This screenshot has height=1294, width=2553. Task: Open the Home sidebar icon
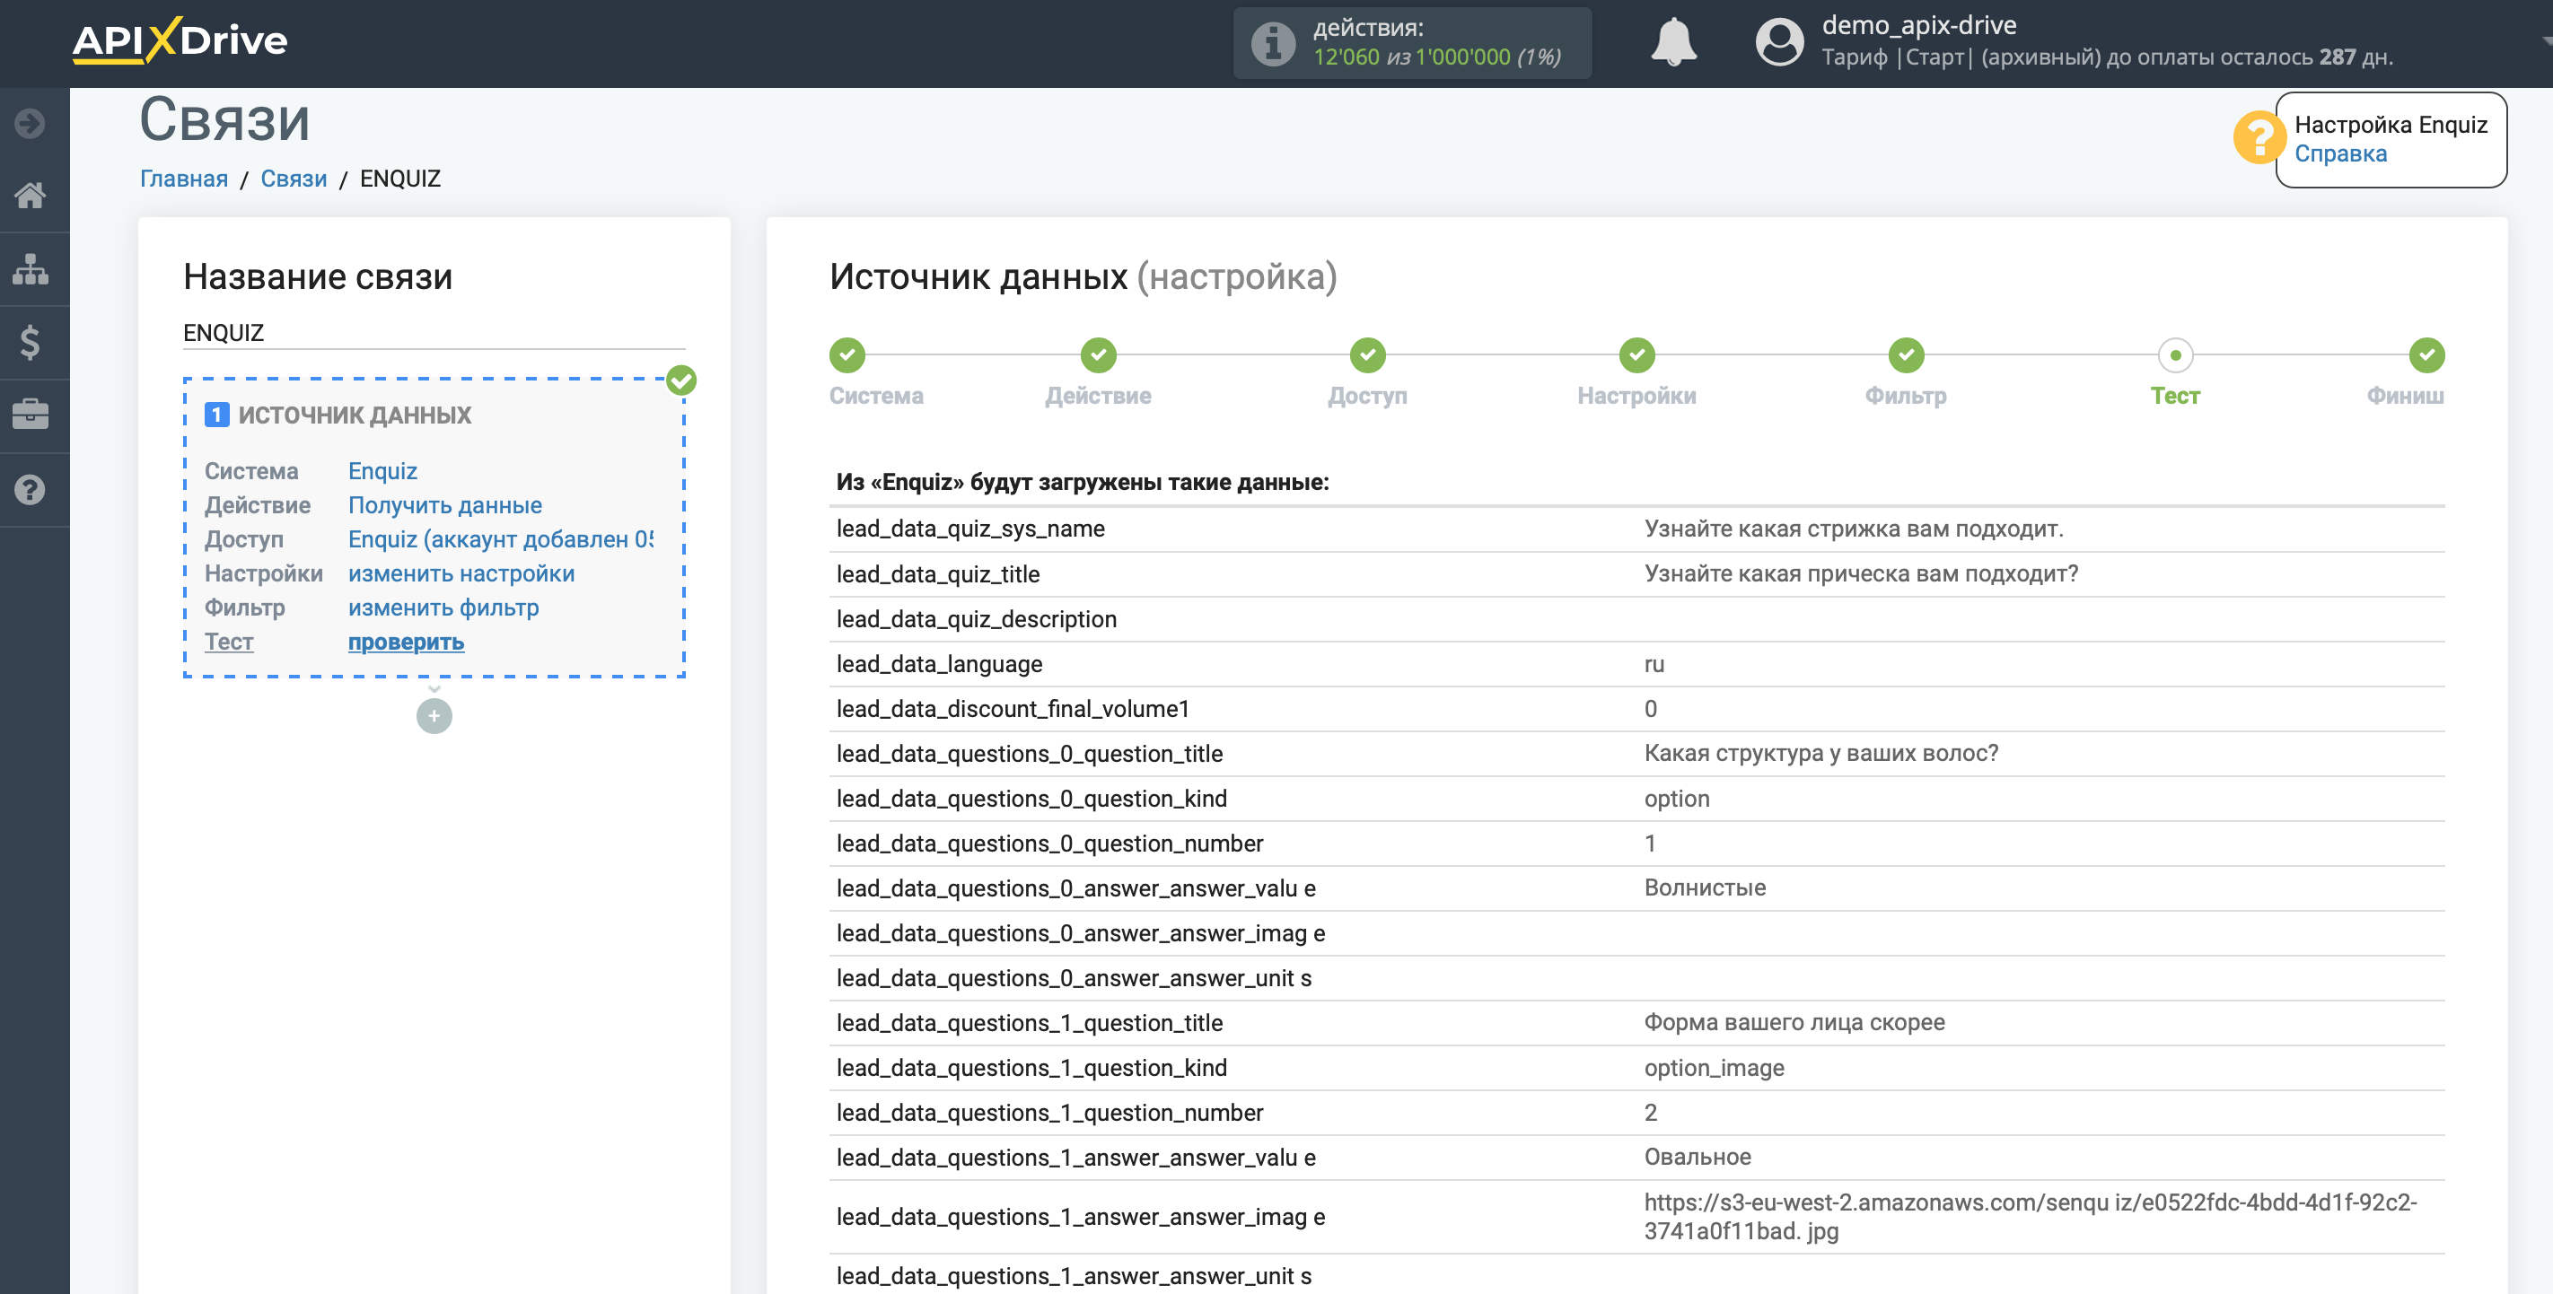[x=30, y=196]
